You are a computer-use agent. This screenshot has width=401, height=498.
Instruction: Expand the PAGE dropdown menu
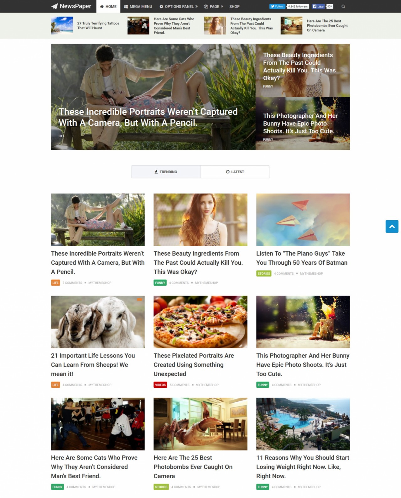click(213, 6)
